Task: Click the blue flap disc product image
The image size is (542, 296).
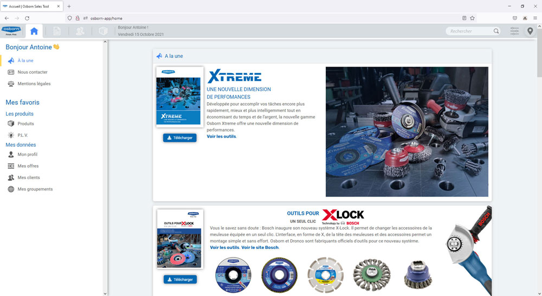Action: [279, 275]
